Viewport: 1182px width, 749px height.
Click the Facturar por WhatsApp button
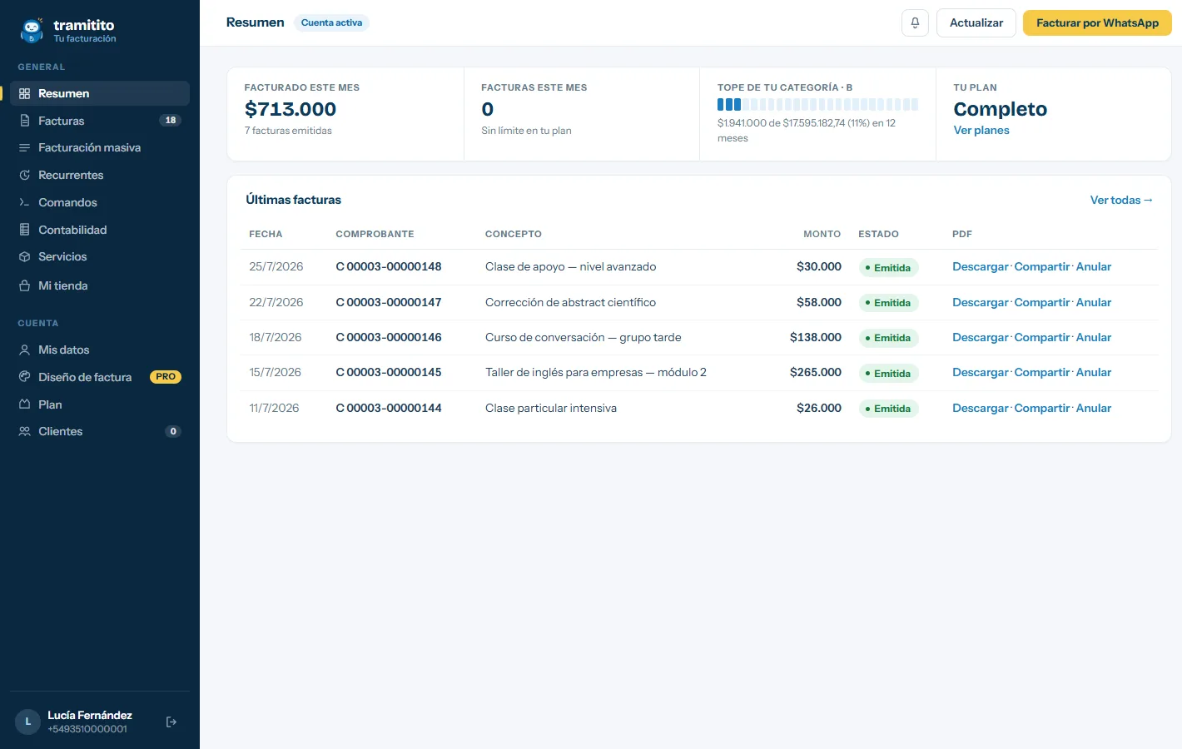[x=1097, y=23]
